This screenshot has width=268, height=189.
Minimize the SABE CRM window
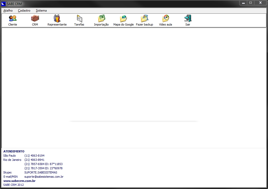pos(243,3)
